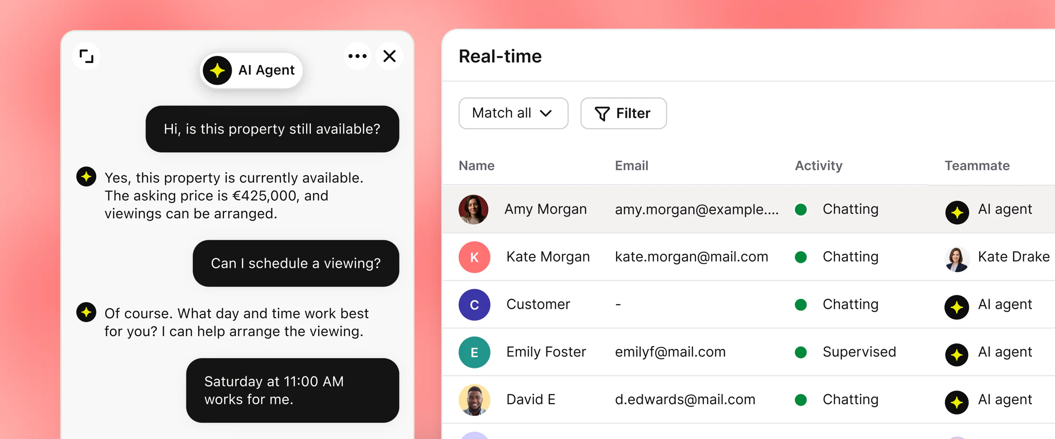This screenshot has width=1055, height=439.
Task: Sort by the Name column header
Action: (477, 165)
